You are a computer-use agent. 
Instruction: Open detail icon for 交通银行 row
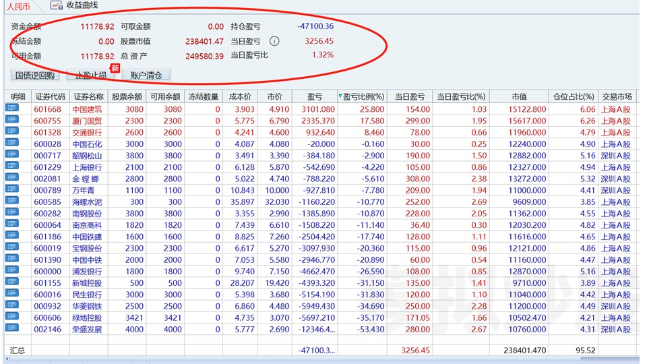click(12, 131)
